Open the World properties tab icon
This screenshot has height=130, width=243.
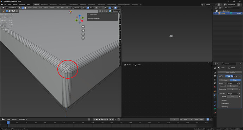(x=215, y=87)
